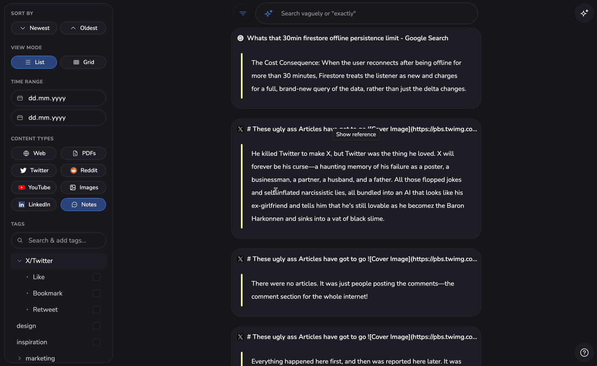Open the help question mark icon
Image resolution: width=597 pixels, height=366 pixels.
click(x=584, y=353)
